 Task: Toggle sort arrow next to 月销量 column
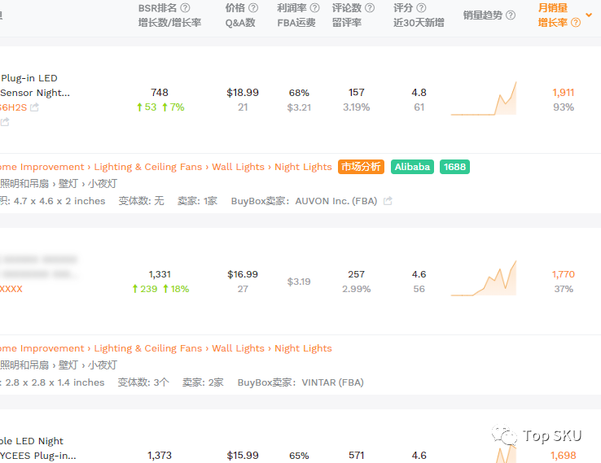589,15
